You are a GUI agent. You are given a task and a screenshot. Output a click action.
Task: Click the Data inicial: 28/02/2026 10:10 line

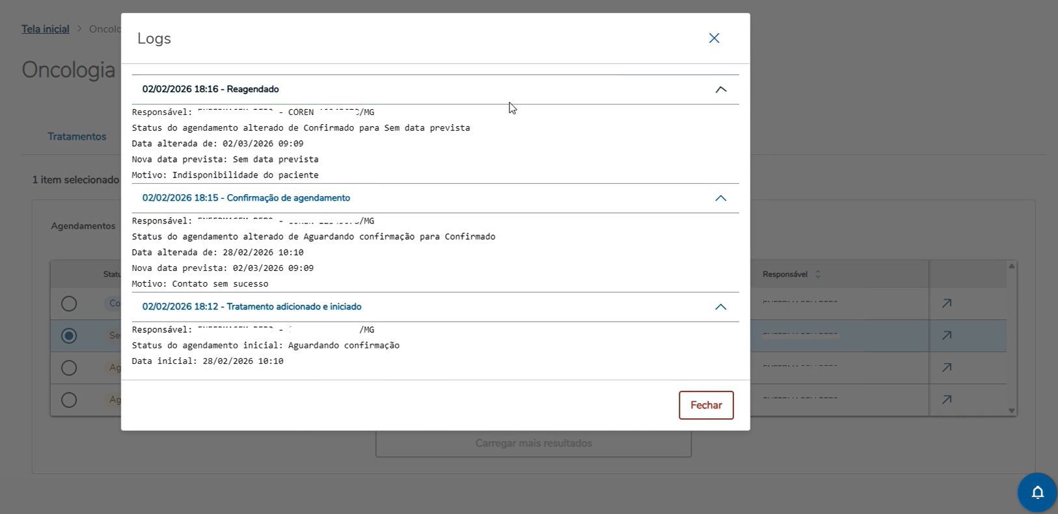pyautogui.click(x=208, y=361)
